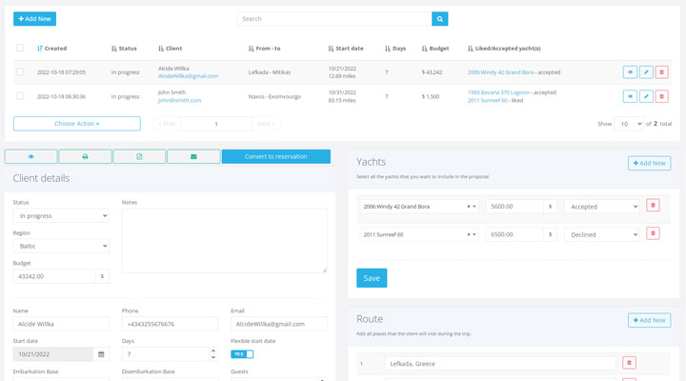Toggle the Flexible start date switch
Screen dimensions: 686x381
pos(242,354)
